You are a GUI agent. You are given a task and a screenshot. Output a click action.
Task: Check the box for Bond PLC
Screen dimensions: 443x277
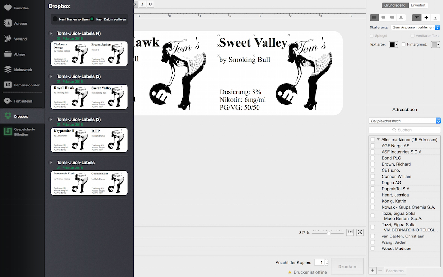point(373,158)
